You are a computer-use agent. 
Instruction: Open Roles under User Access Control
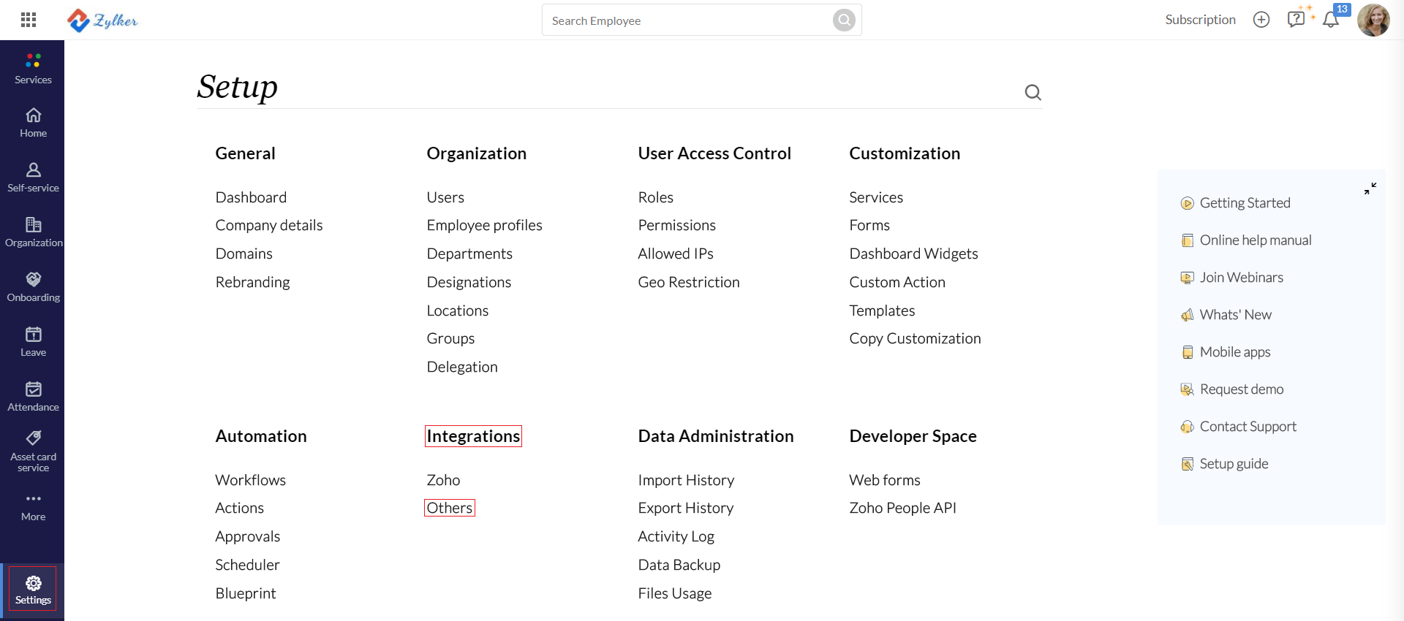(655, 197)
